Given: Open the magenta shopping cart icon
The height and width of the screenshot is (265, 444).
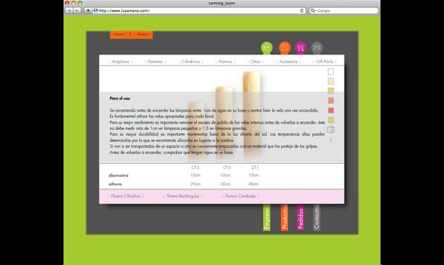Looking at the screenshot, I should (301, 47).
